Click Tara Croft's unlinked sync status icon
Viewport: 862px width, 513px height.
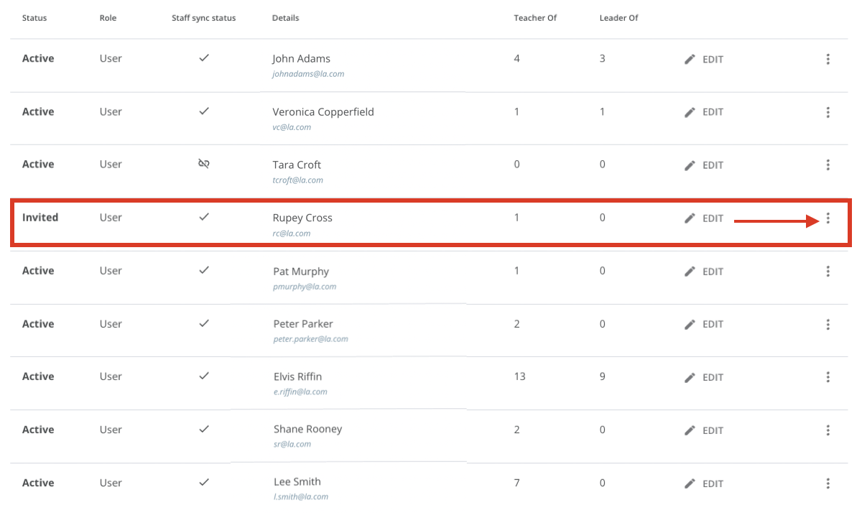pyautogui.click(x=204, y=165)
